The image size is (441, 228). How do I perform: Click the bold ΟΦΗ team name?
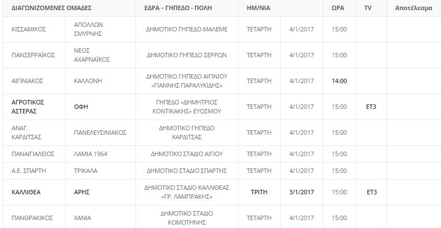[81, 107]
